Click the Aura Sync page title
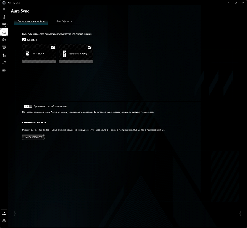 pos(20,11)
